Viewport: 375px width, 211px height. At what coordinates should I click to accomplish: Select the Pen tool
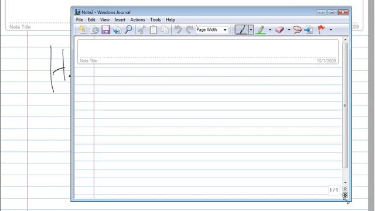[x=241, y=30]
